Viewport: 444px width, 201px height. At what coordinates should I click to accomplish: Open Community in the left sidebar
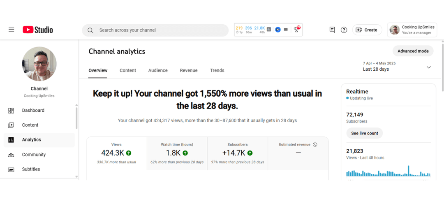34,155
